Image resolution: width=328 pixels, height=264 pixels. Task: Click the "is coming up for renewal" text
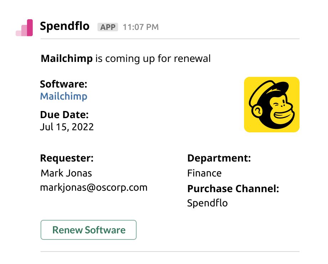click(x=153, y=58)
